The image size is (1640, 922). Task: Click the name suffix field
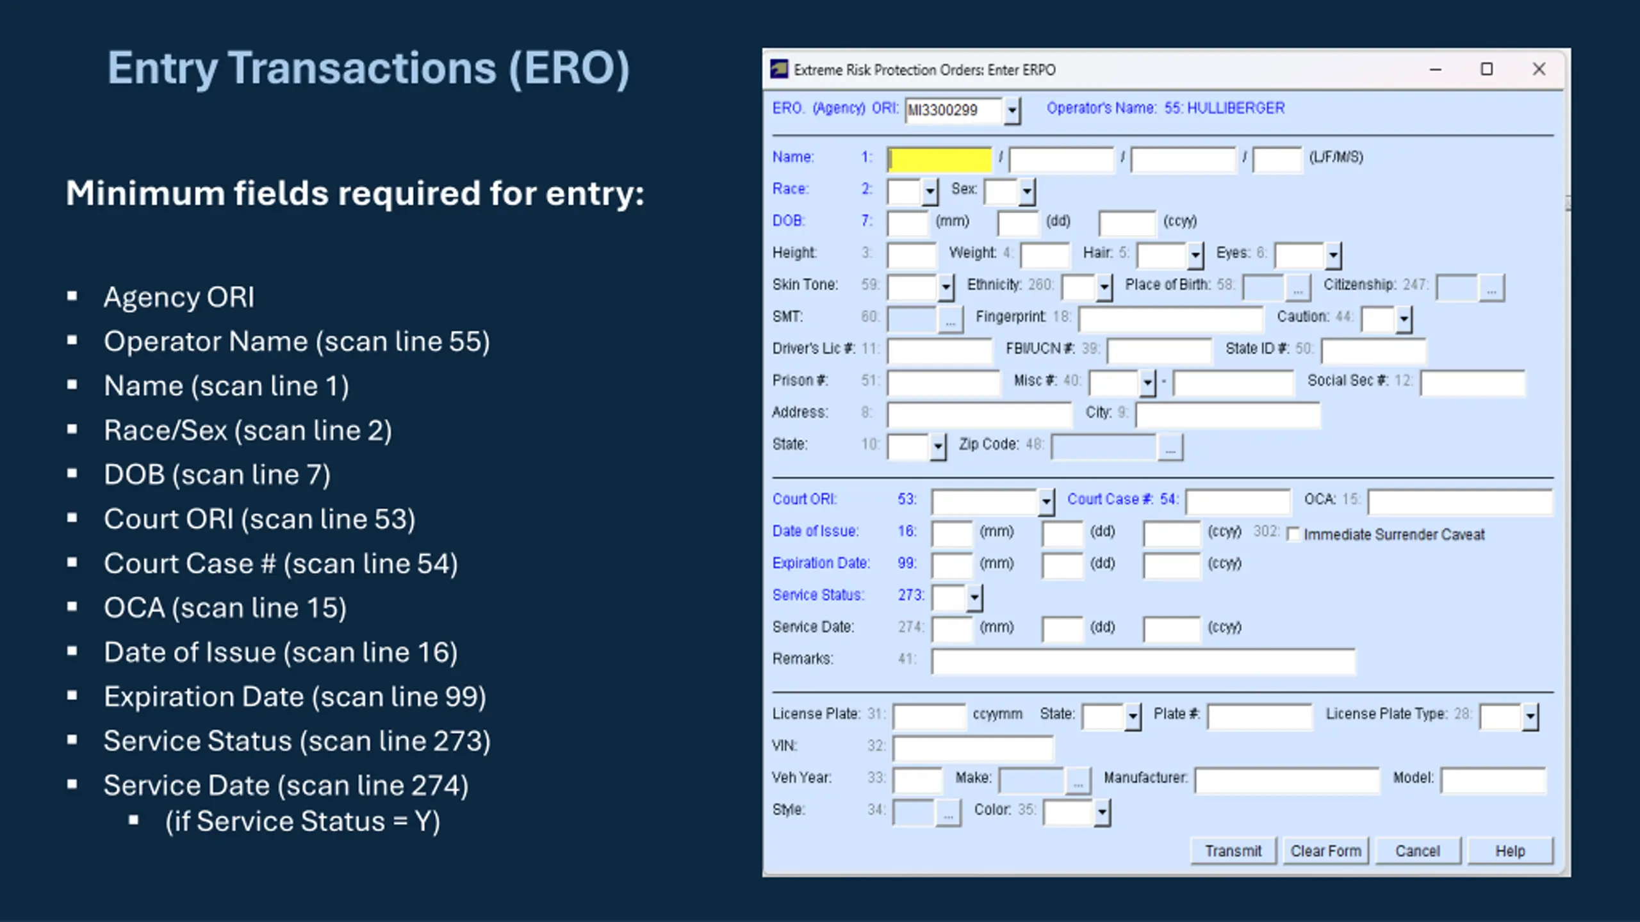click(x=1277, y=160)
